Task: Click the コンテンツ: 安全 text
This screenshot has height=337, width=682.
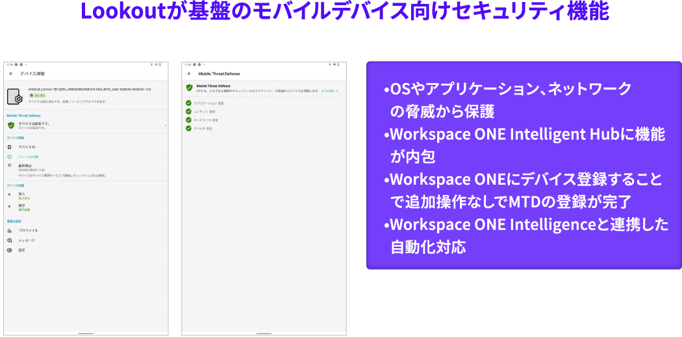Action: (205, 111)
